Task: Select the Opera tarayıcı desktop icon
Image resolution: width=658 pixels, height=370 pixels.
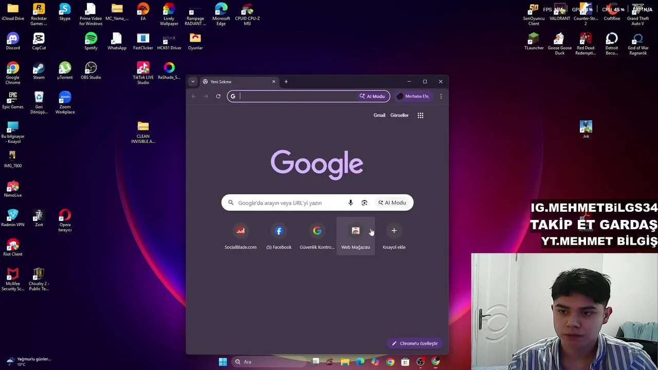Action: pyautogui.click(x=65, y=221)
